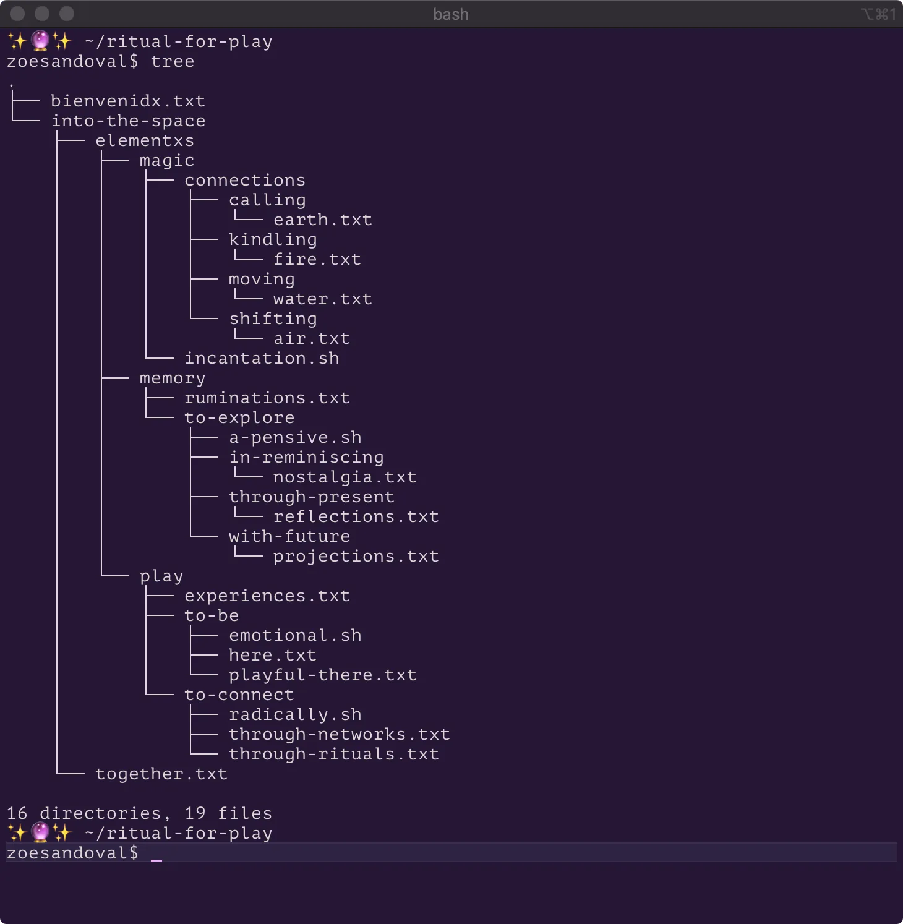This screenshot has height=924, width=903.
Task: Select the bienvenidx.txt file name
Action: click(x=128, y=101)
